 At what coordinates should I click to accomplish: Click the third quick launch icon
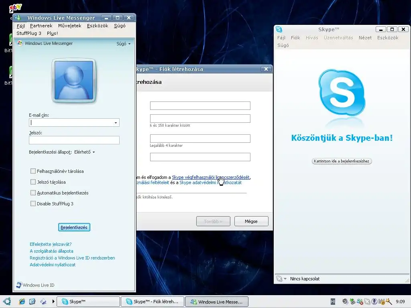[43, 302]
